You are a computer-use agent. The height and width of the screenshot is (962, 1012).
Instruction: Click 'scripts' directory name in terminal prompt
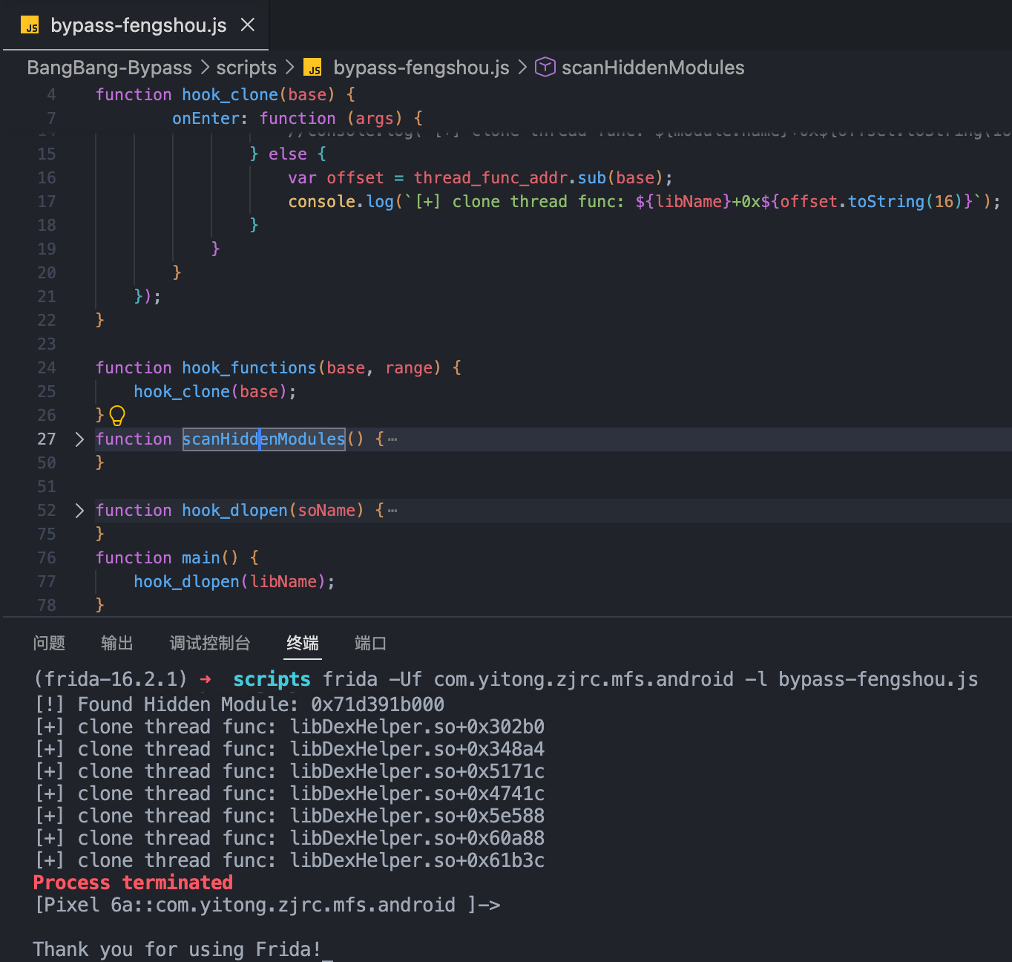272,679
